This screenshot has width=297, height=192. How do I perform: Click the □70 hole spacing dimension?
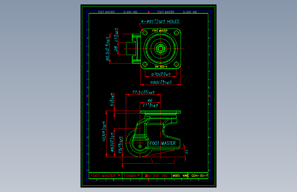click(x=161, y=74)
